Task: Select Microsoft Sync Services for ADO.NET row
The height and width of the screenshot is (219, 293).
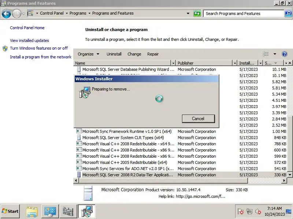Action: pyautogui.click(x=181, y=169)
